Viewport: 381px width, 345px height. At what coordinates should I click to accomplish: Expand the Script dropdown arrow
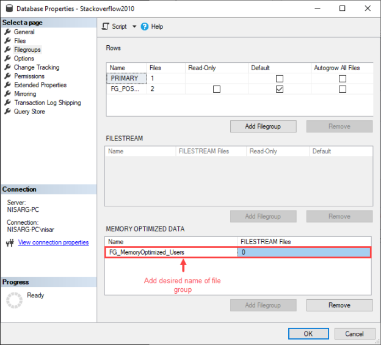tap(134, 26)
